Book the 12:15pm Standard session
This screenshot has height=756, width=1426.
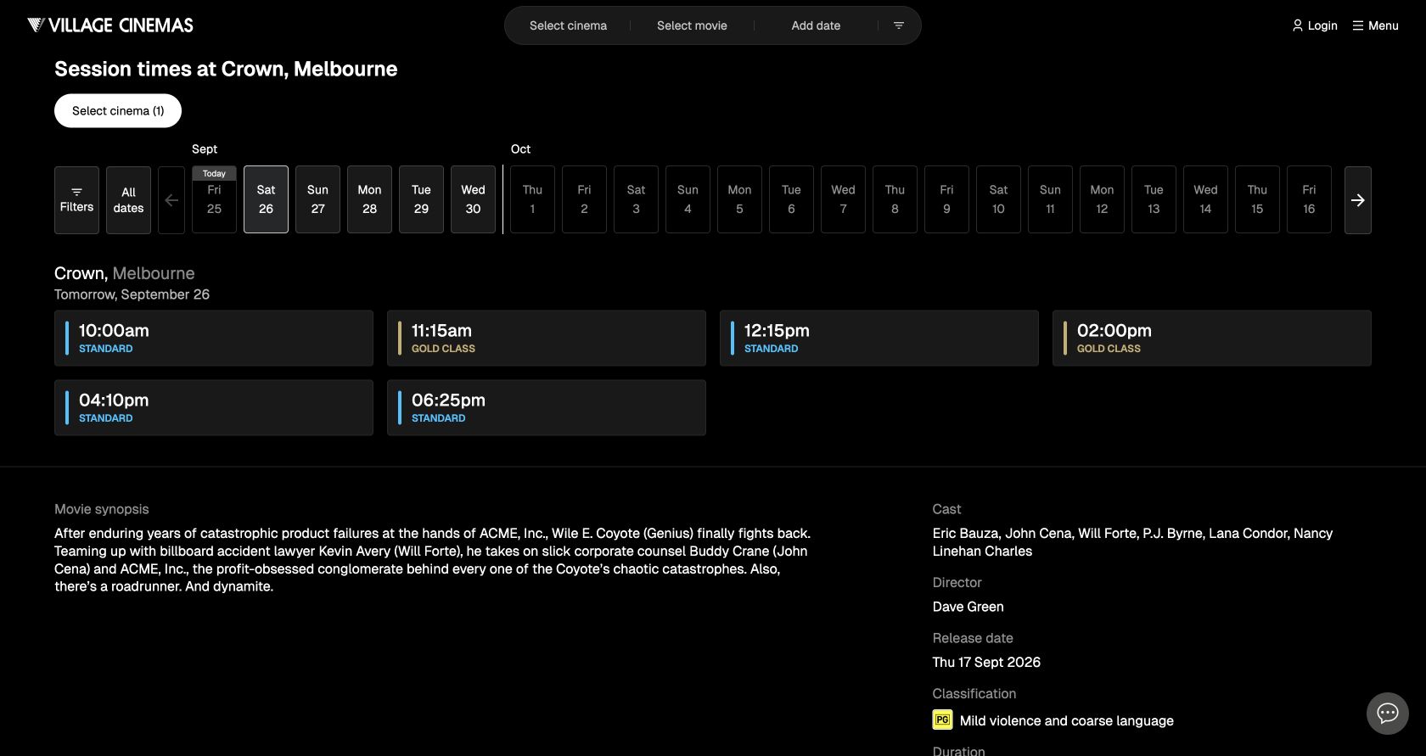(x=879, y=339)
